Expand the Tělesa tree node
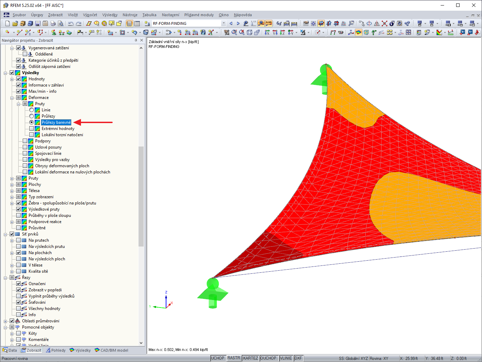This screenshot has height=362, width=482. click(12, 191)
